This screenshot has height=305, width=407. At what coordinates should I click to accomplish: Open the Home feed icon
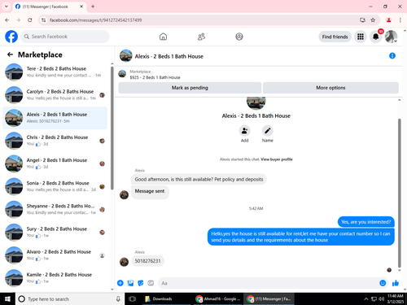coord(163,37)
